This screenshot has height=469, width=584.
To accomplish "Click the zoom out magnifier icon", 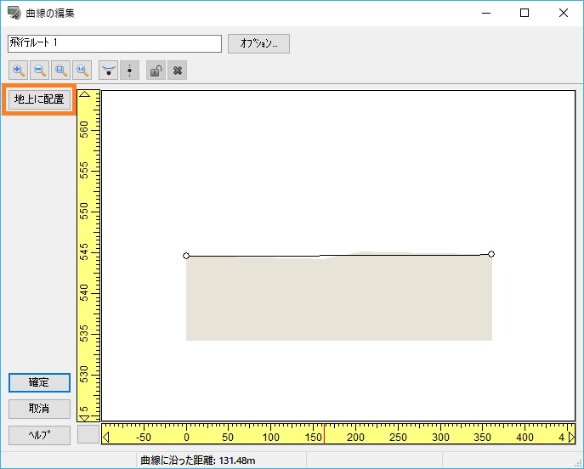I will click(39, 71).
